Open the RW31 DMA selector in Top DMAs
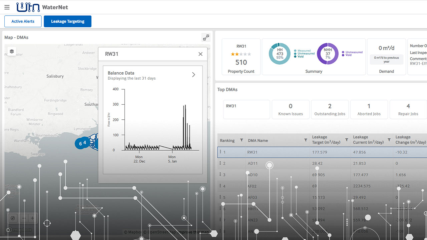 [247, 109]
